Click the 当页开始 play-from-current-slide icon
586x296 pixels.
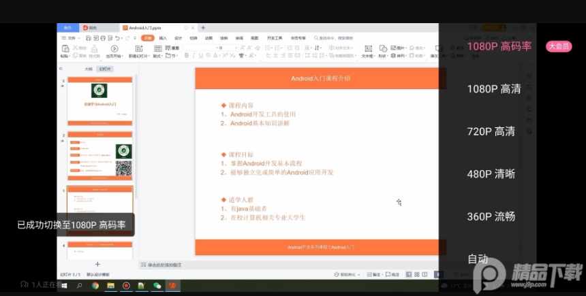114,48
